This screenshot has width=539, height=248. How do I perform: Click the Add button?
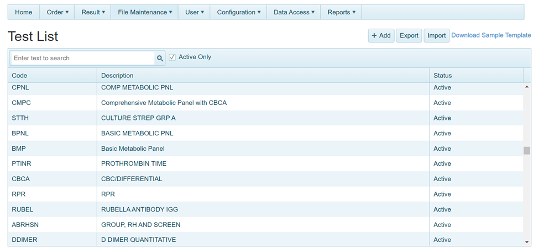tap(381, 35)
